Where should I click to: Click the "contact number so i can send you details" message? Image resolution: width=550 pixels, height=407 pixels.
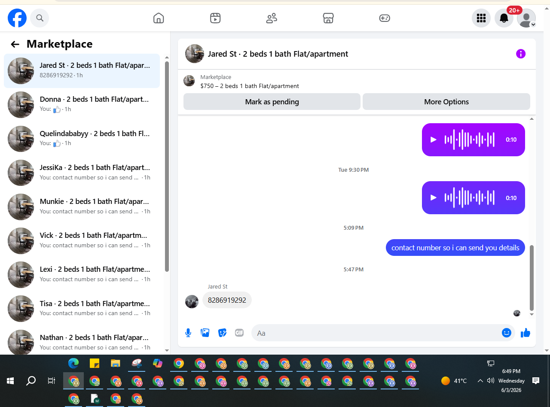pos(455,248)
